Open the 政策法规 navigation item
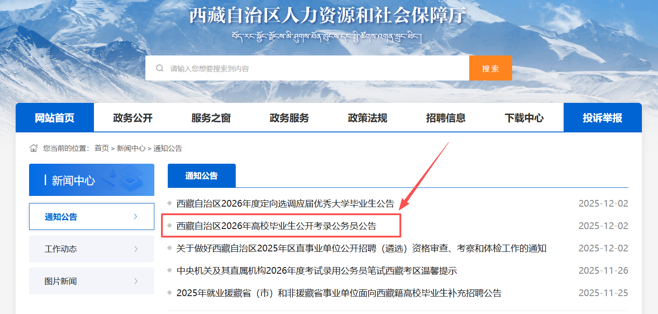Image resolution: width=658 pixels, height=314 pixels. (368, 118)
